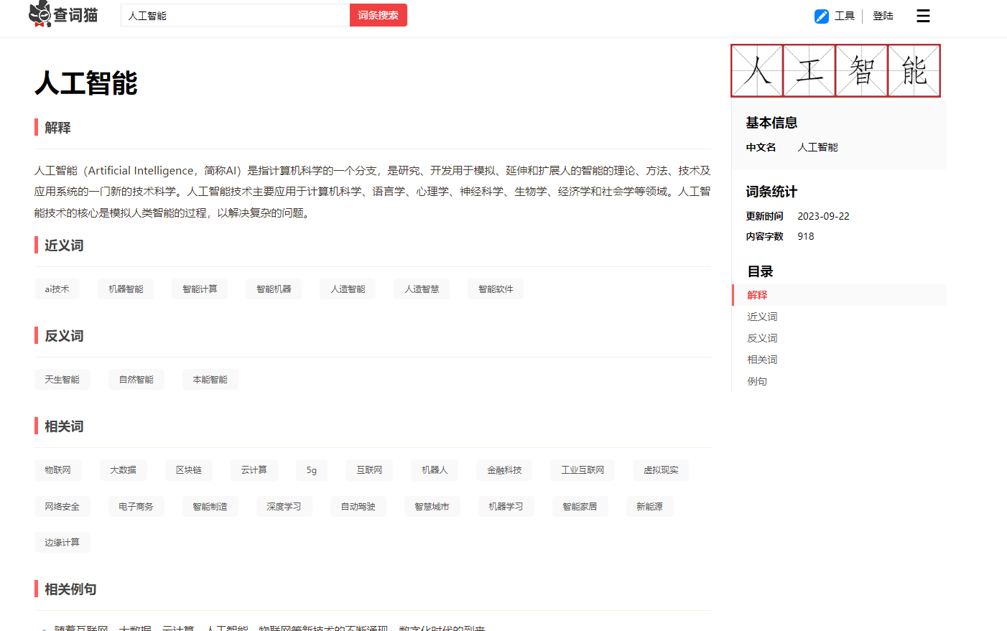The image size is (1007, 631).
Task: Click the synonym tag 人造智慧
Action: pos(422,289)
